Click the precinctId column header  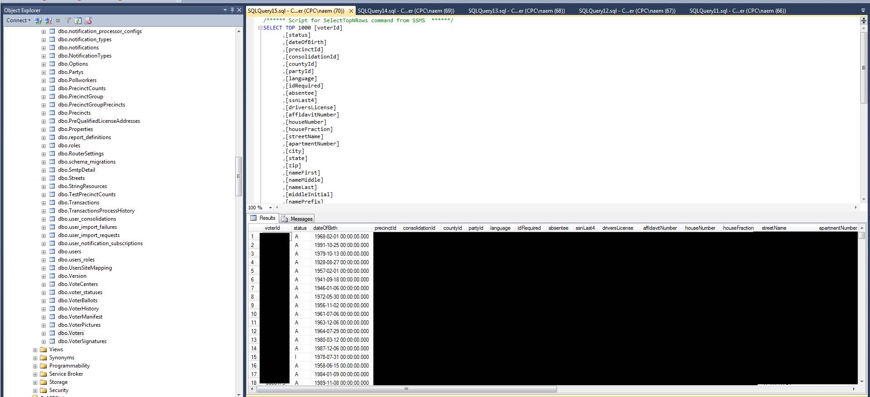[386, 228]
